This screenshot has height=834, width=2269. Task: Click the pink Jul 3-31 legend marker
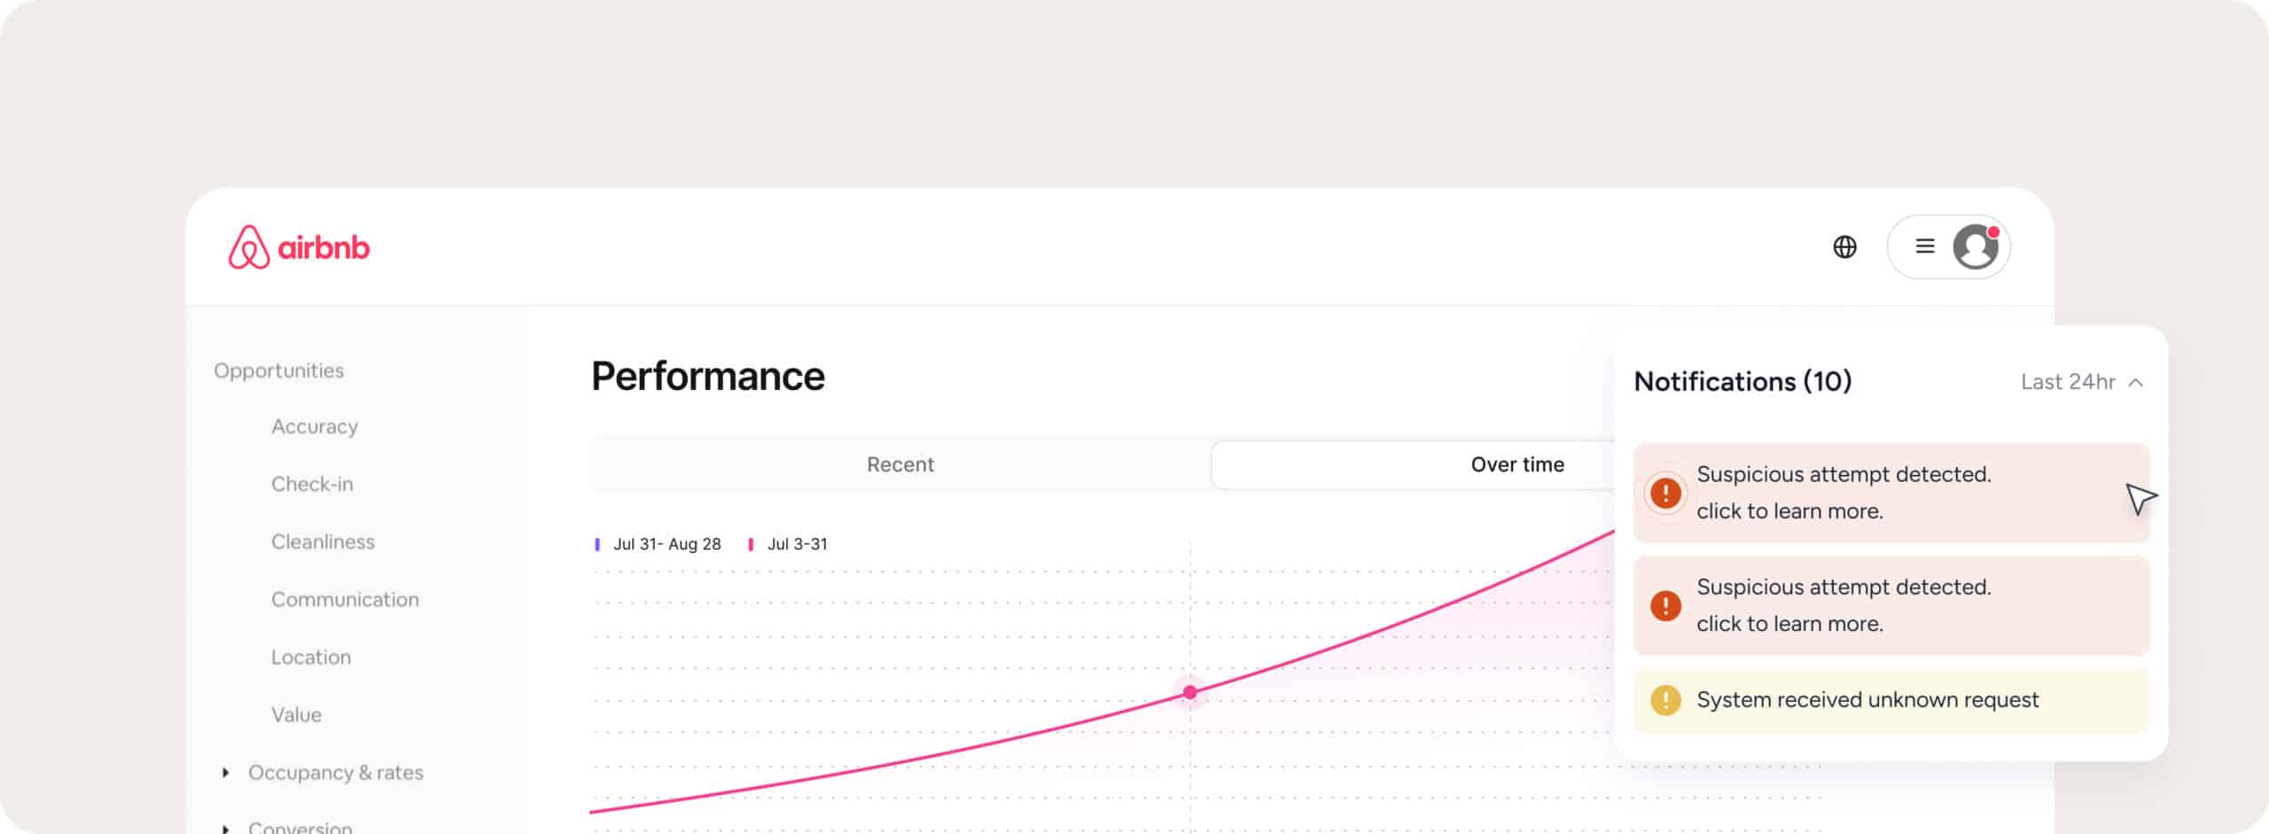[751, 544]
